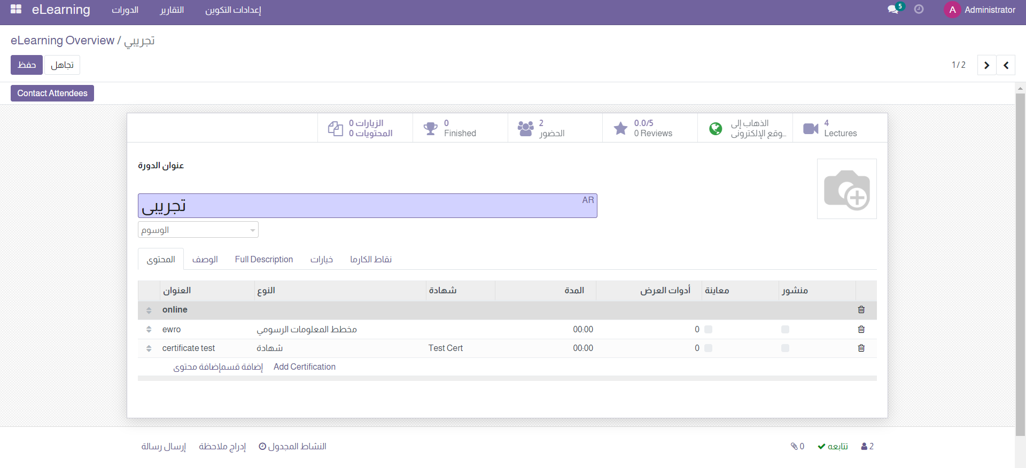The width and height of the screenshot is (1026, 468).
Task: Click the Add Certification link
Action: (x=305, y=367)
